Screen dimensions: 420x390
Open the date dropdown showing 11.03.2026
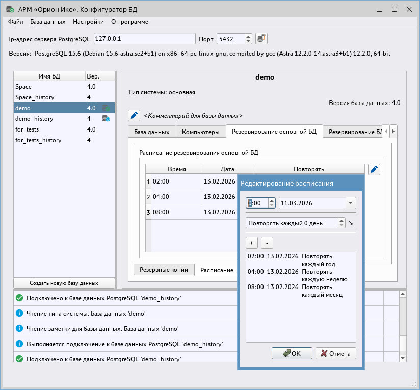pyautogui.click(x=351, y=203)
